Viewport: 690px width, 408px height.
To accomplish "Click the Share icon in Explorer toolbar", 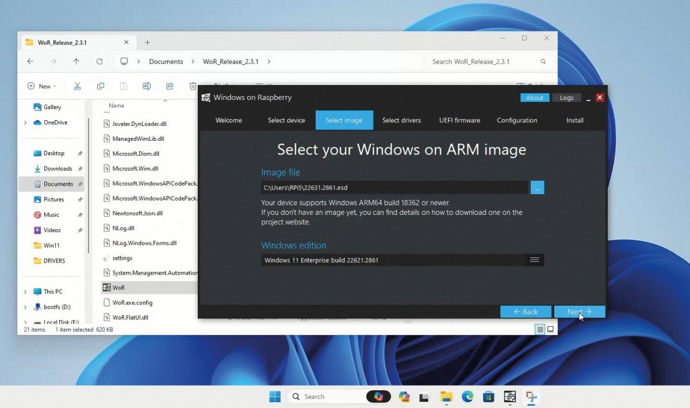I will click(170, 86).
